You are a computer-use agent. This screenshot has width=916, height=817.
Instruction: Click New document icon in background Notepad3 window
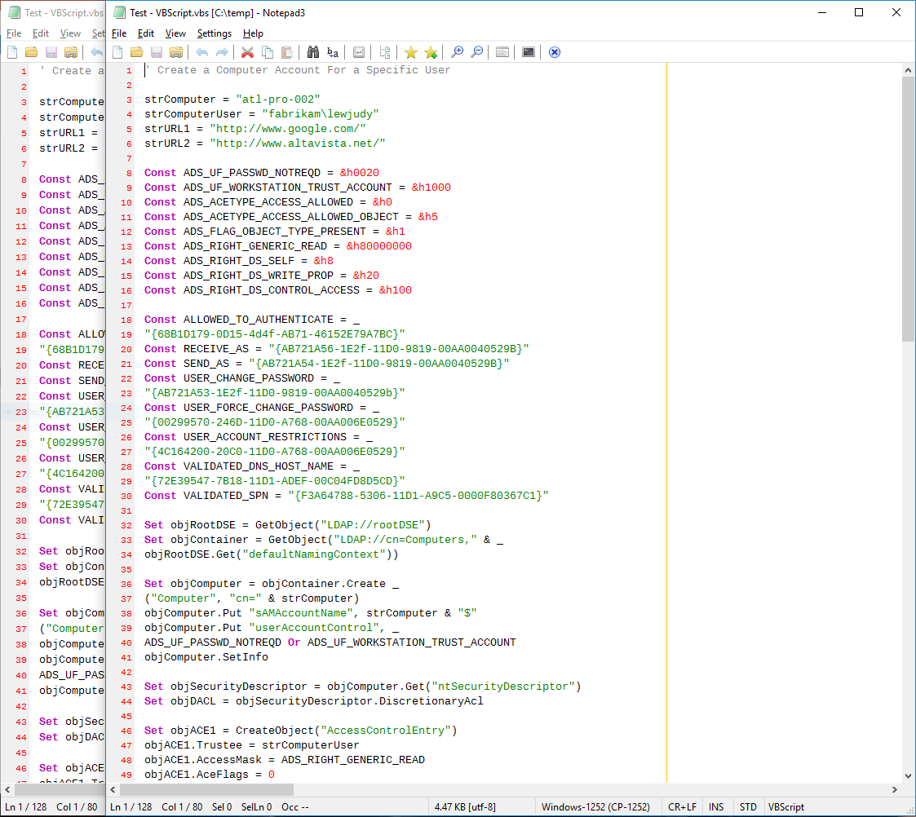pos(12,52)
